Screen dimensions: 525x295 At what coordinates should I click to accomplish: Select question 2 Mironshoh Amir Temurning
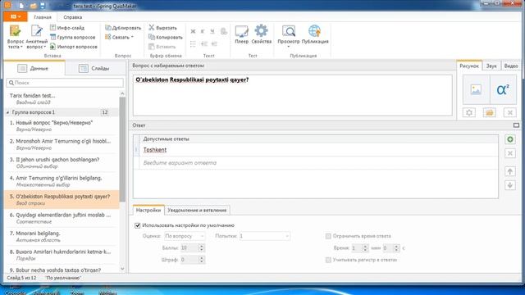(x=62, y=144)
